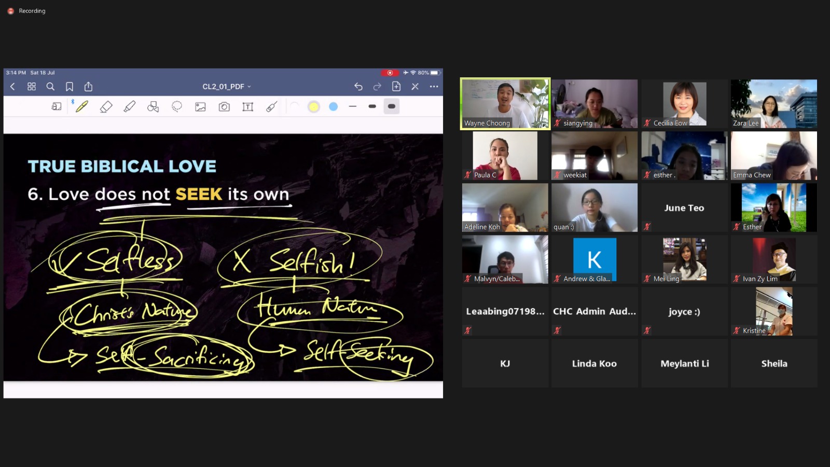Select the text box tool

point(248,106)
